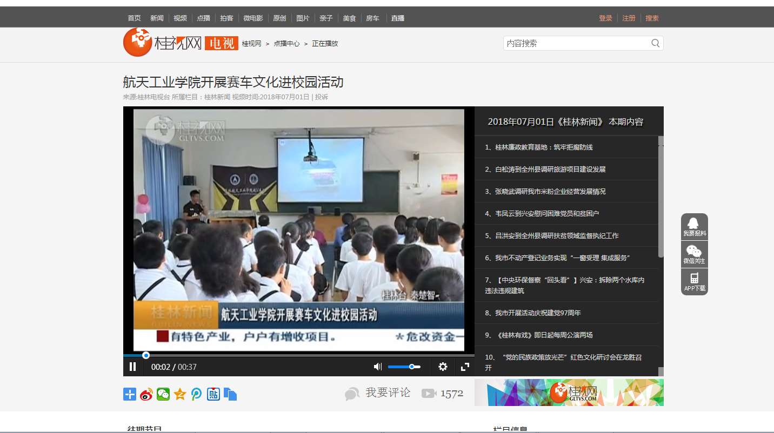Viewport: 774px width, 433px height.
Task: Adjust the volume slider
Action: (x=404, y=367)
